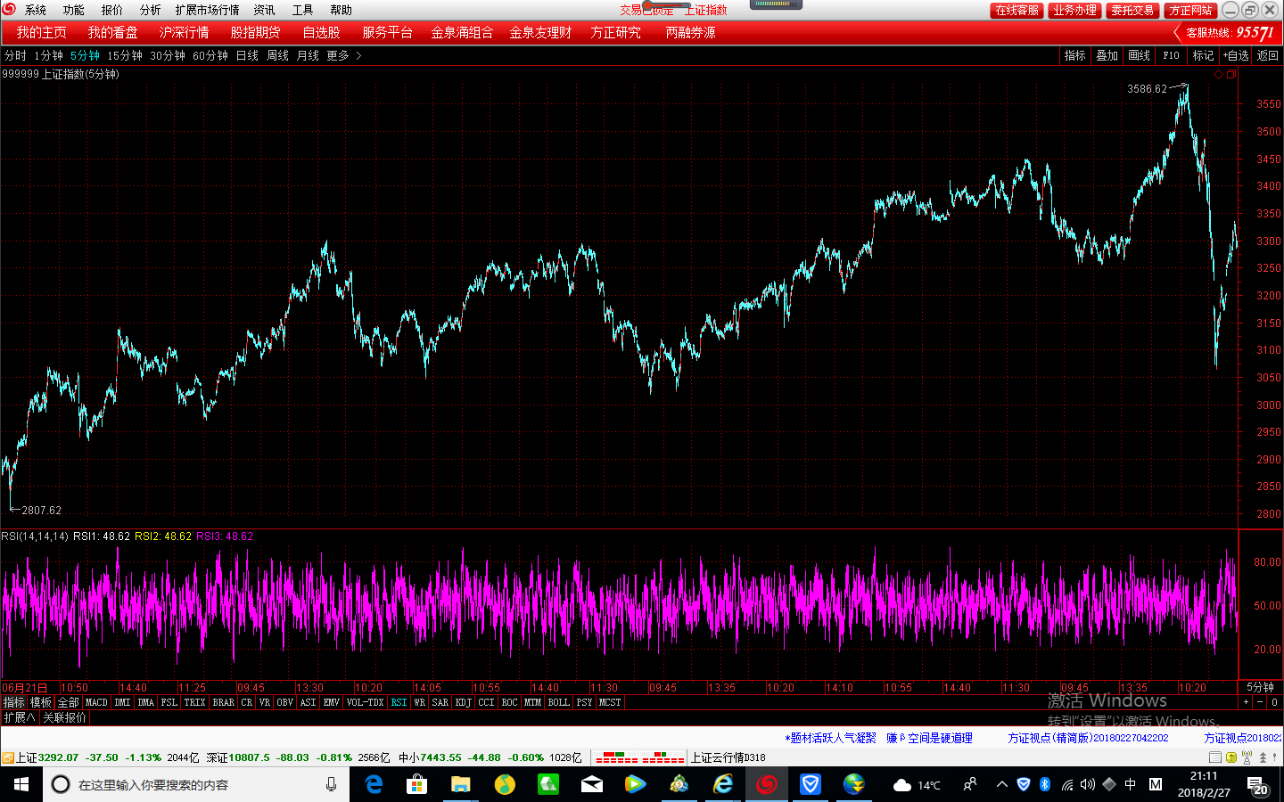Click the blue shield app in taskbar

[810, 784]
